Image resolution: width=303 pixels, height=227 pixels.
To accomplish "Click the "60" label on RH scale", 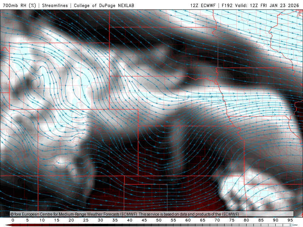I will 188,220.
